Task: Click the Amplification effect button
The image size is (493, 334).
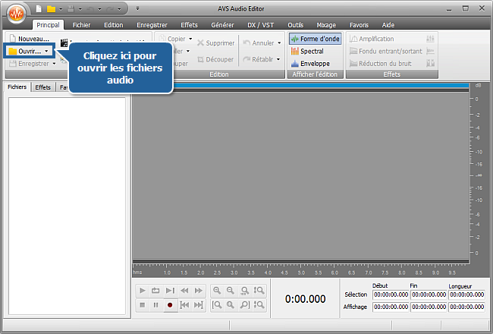Action: pos(372,39)
